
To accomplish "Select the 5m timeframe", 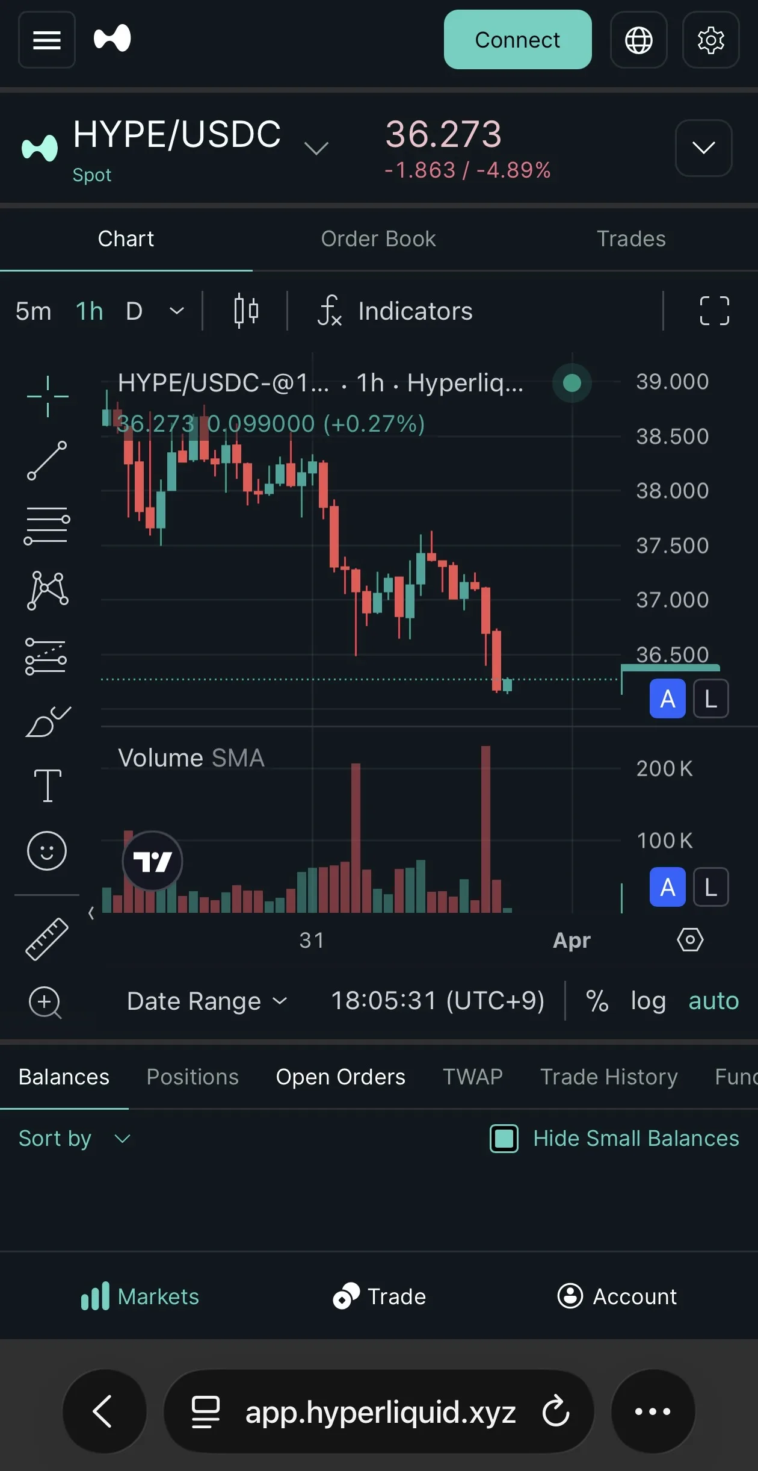I will 34,311.
